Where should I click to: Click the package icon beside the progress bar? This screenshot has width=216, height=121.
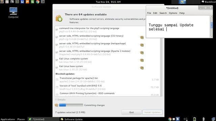tap(56, 105)
